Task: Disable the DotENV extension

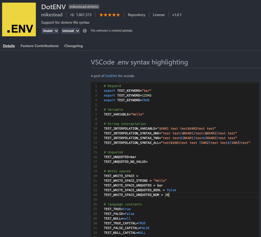Action: [48, 31]
